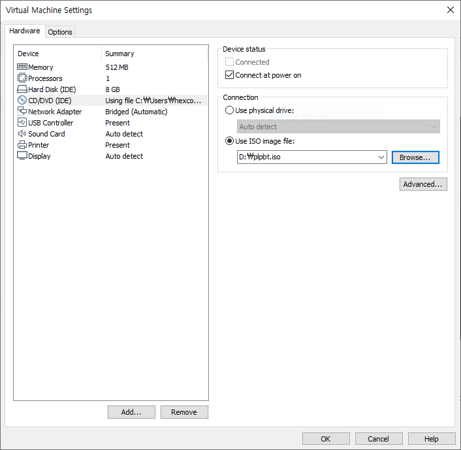The width and height of the screenshot is (461, 450).
Task: Select the Network Adapter label
Action: [55, 112]
